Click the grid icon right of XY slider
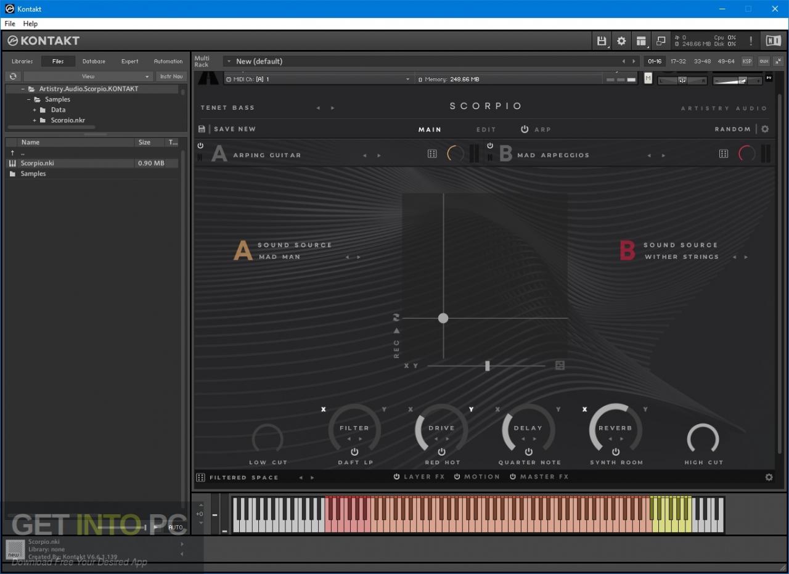The height and width of the screenshot is (574, 789). tap(560, 366)
